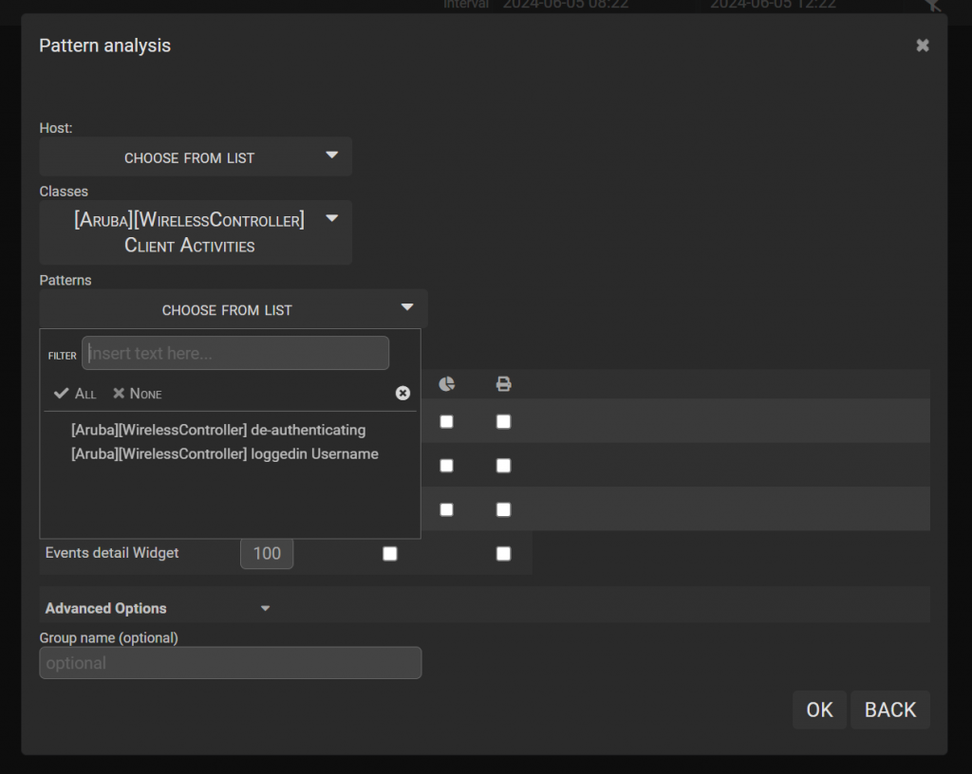972x774 pixels.
Task: Click the Group name optional input
Action: coord(231,662)
